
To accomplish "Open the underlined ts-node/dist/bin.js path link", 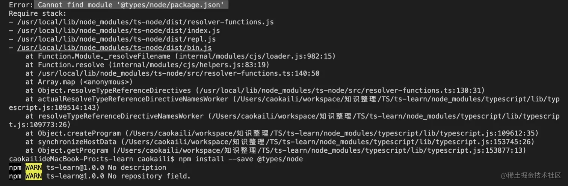I will click(115, 48).
